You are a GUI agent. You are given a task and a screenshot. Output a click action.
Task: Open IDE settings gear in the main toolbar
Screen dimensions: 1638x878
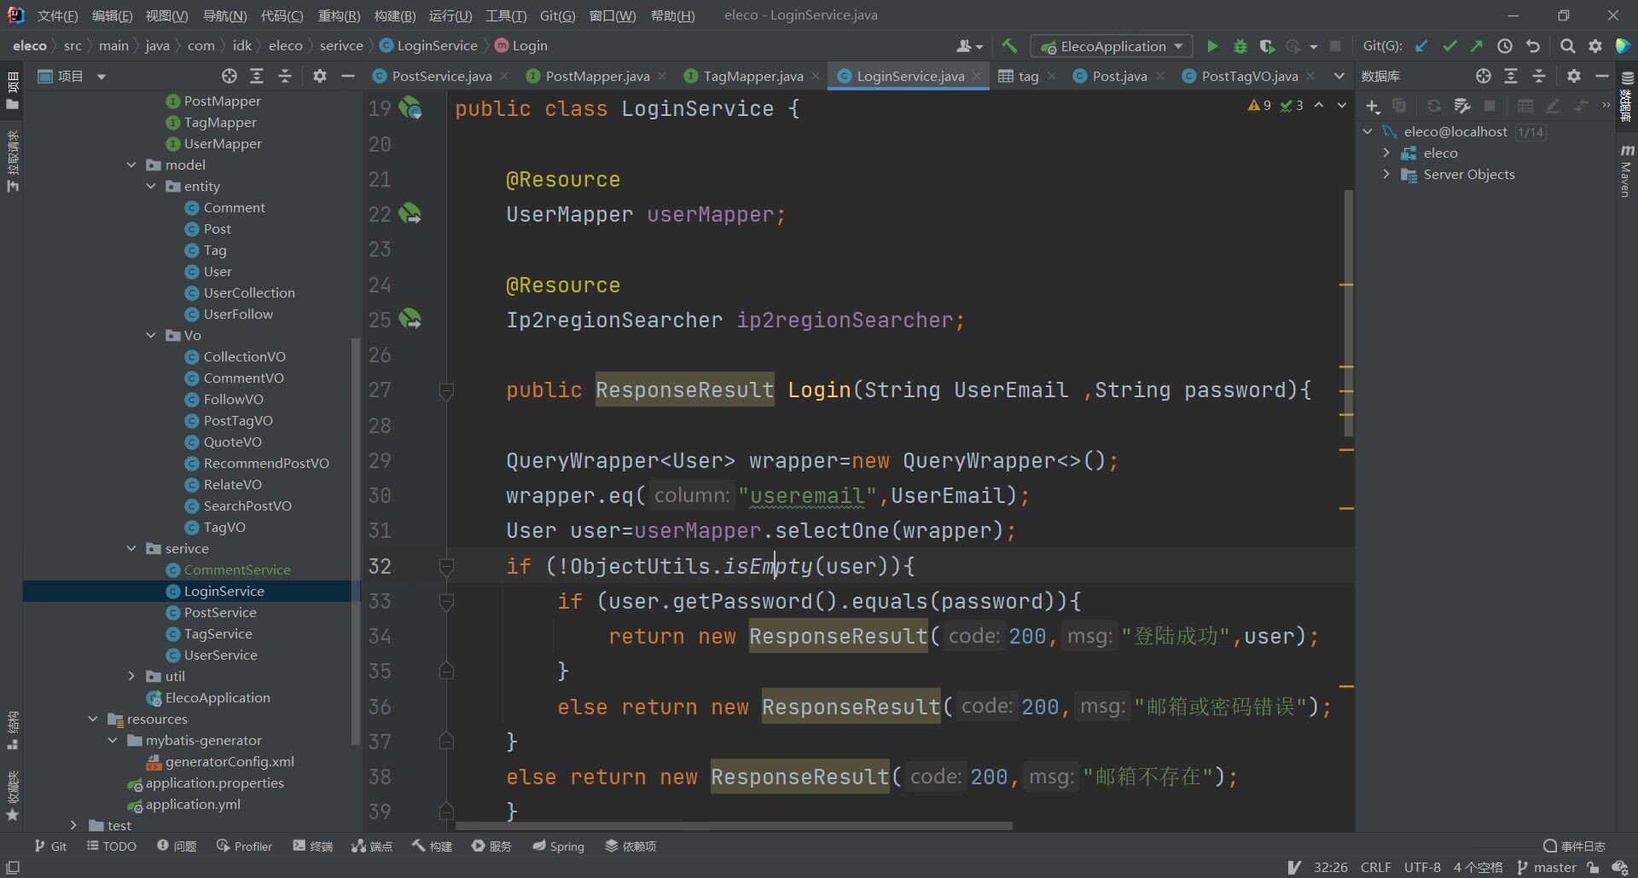pyautogui.click(x=1594, y=46)
